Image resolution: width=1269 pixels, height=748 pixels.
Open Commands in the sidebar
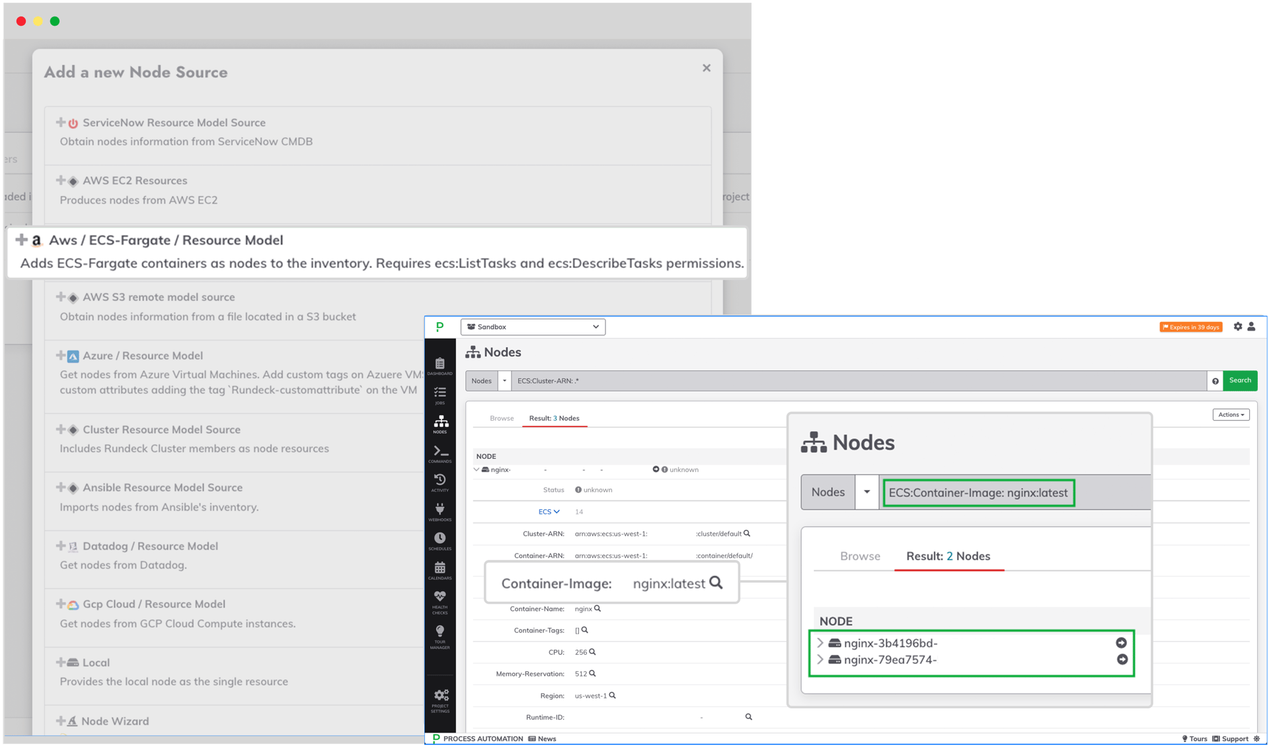coord(440,453)
